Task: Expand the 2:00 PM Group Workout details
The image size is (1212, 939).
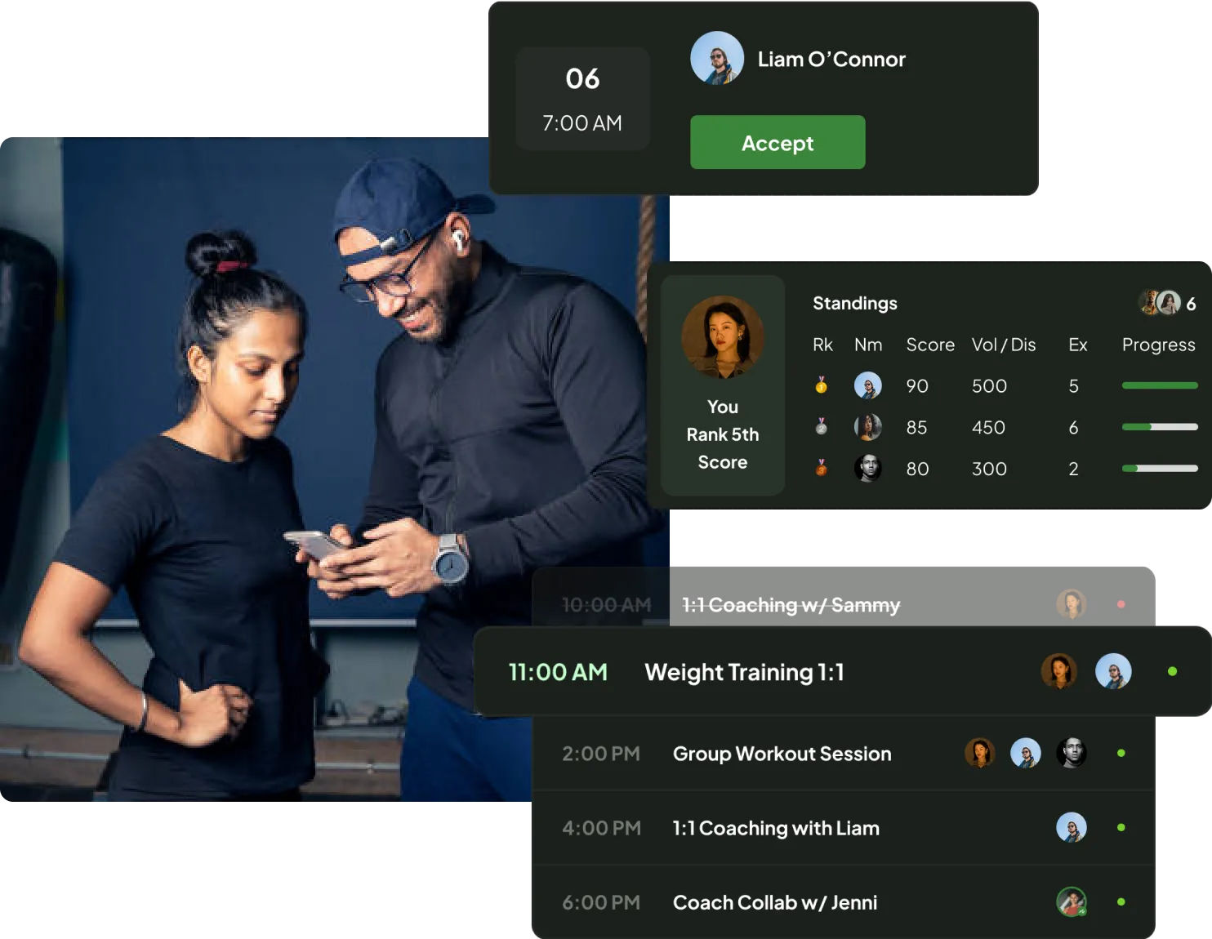Action: pos(781,754)
